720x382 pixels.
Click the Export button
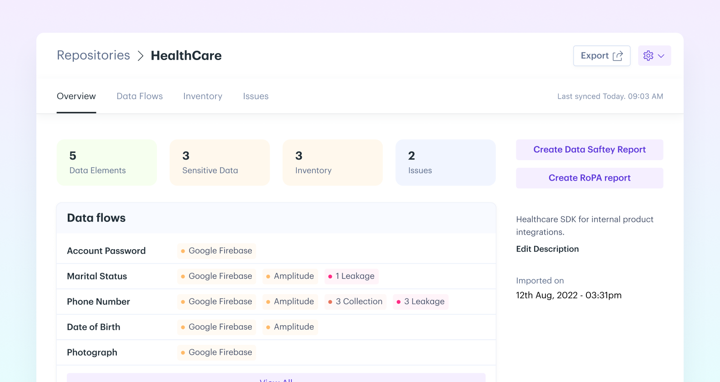click(602, 56)
